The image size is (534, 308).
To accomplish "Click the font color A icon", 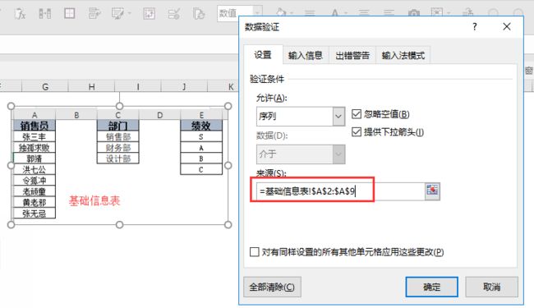I will pyautogui.click(x=335, y=13).
